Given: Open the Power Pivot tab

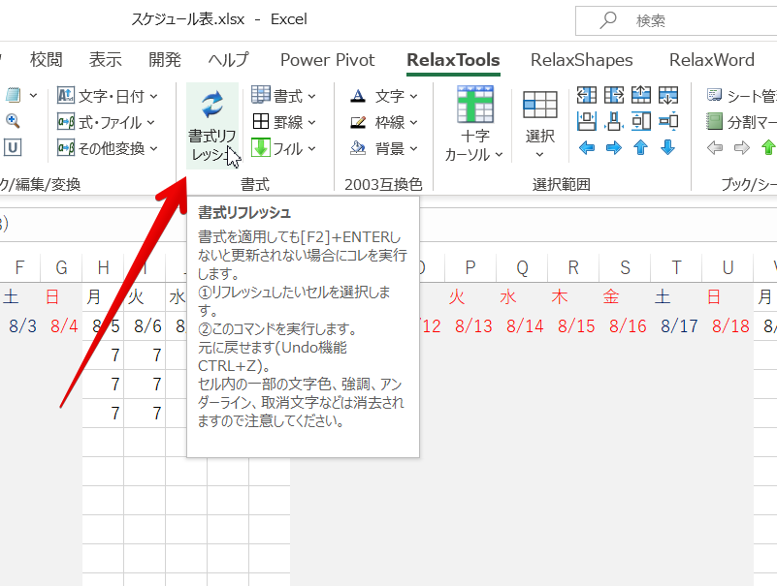Looking at the screenshot, I should click(328, 60).
